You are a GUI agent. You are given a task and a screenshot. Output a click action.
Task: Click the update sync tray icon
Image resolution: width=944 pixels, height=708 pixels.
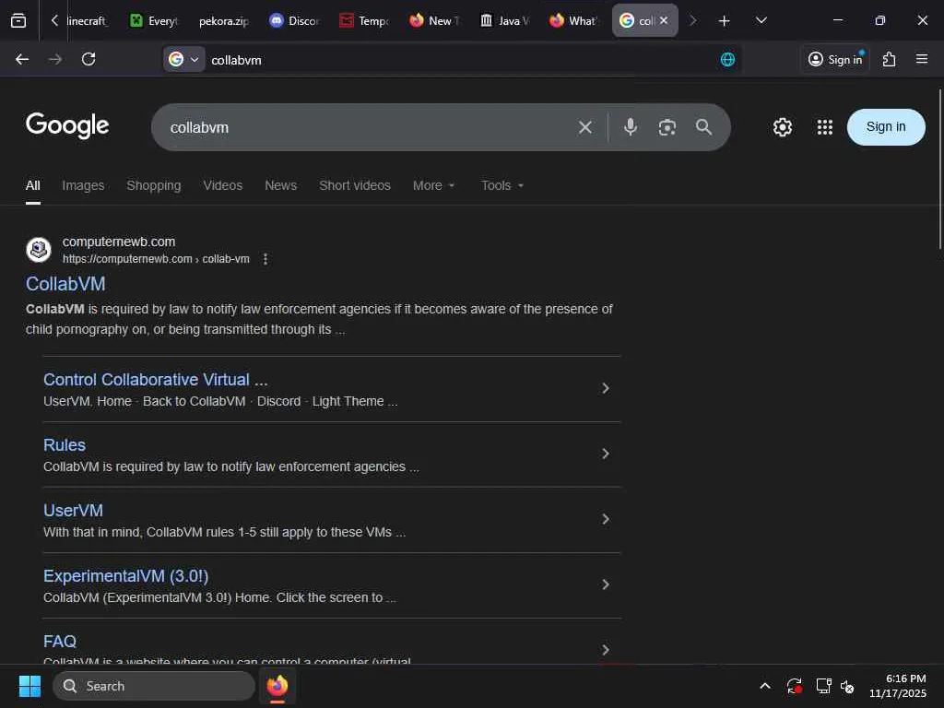coord(794,686)
